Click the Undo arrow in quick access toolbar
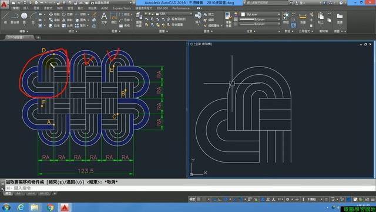This screenshot has height=212, width=376. pos(42,2)
